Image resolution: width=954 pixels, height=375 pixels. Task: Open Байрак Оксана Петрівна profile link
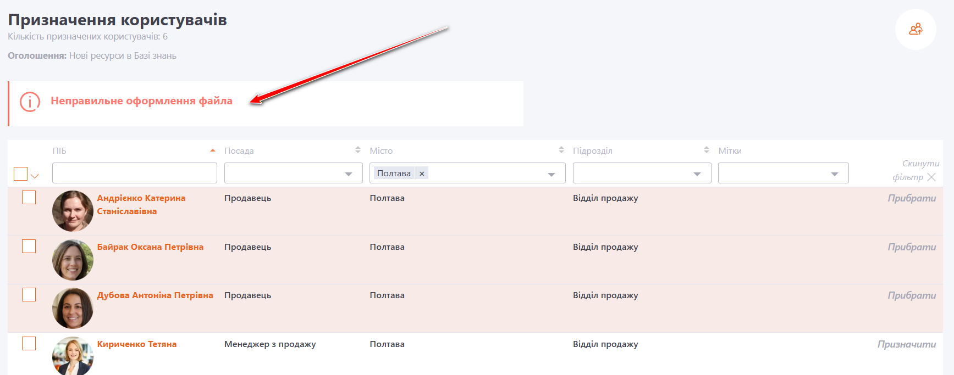(150, 247)
